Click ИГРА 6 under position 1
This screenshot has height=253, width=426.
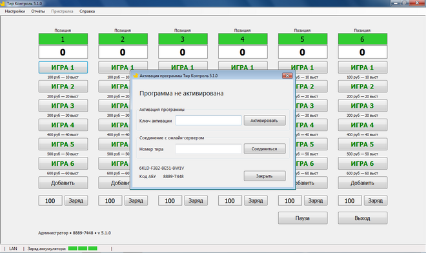click(x=63, y=163)
